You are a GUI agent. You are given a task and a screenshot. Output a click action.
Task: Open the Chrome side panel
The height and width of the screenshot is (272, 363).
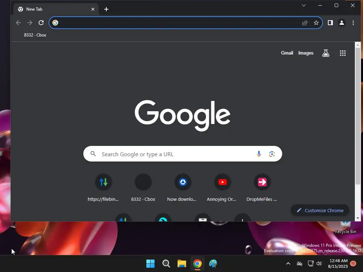(330, 23)
